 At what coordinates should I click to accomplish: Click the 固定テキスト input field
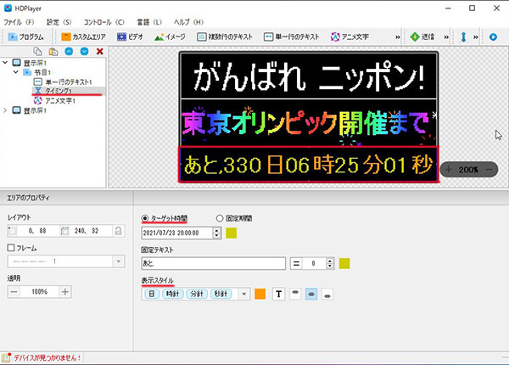(213, 263)
